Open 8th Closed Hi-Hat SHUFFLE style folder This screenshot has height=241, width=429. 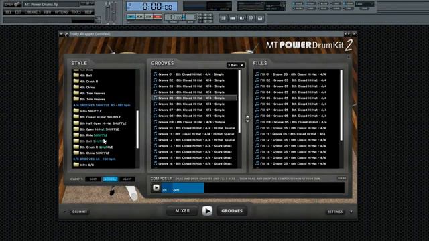point(97,117)
